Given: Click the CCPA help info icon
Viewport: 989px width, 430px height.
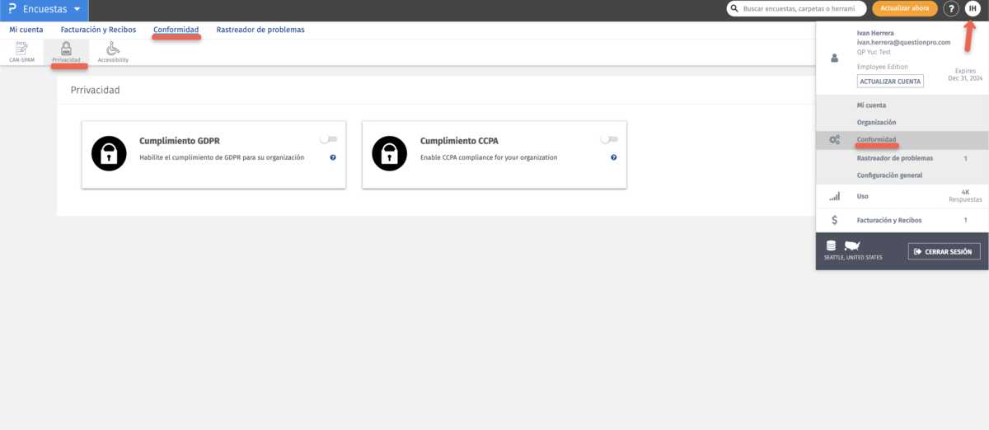Looking at the screenshot, I should pos(614,157).
